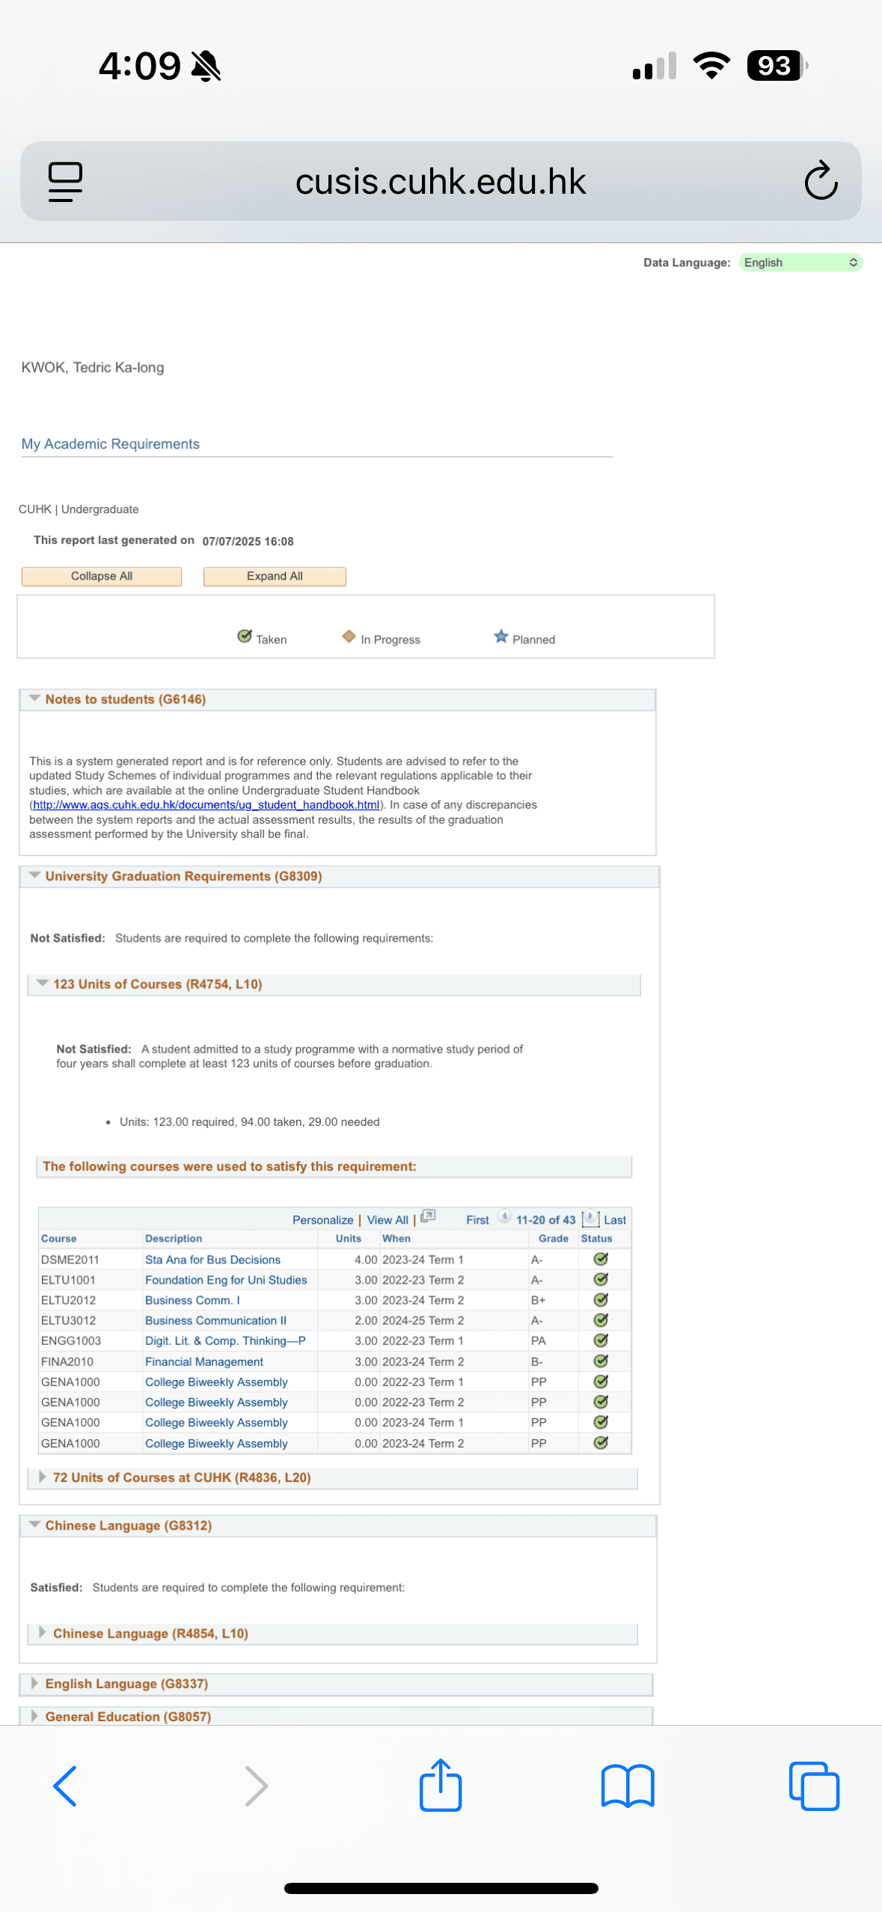Click the My Academic Requirements heading
Image resolution: width=882 pixels, height=1912 pixels.
pos(111,444)
